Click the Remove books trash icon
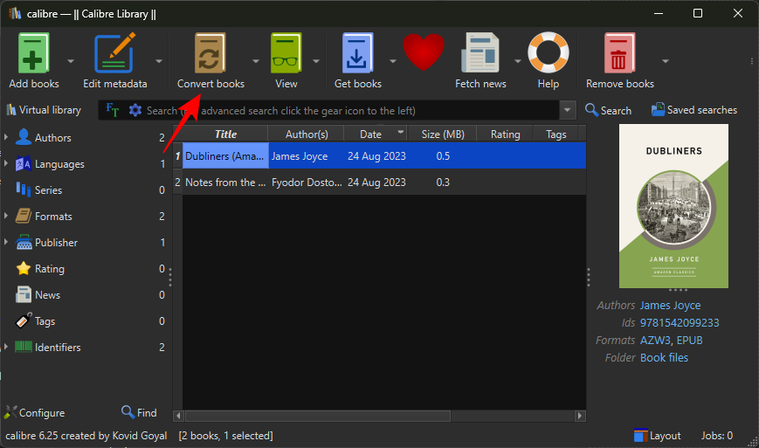This screenshot has width=759, height=448. pos(619,54)
